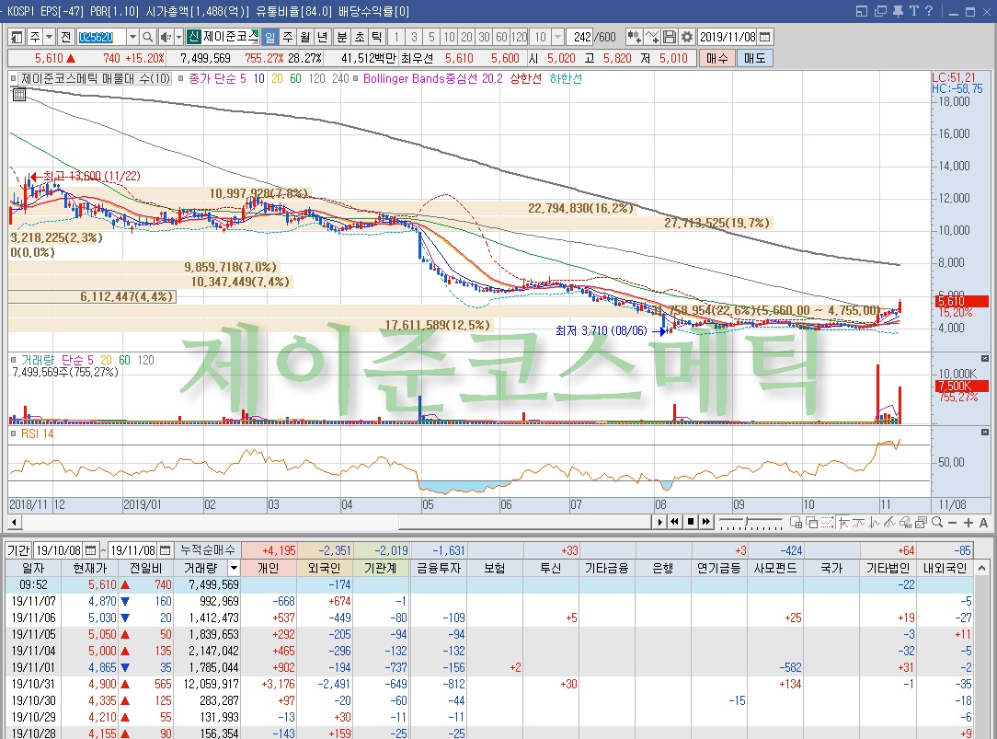
Task: Click the add candlestick chart icon
Action: 634,37
